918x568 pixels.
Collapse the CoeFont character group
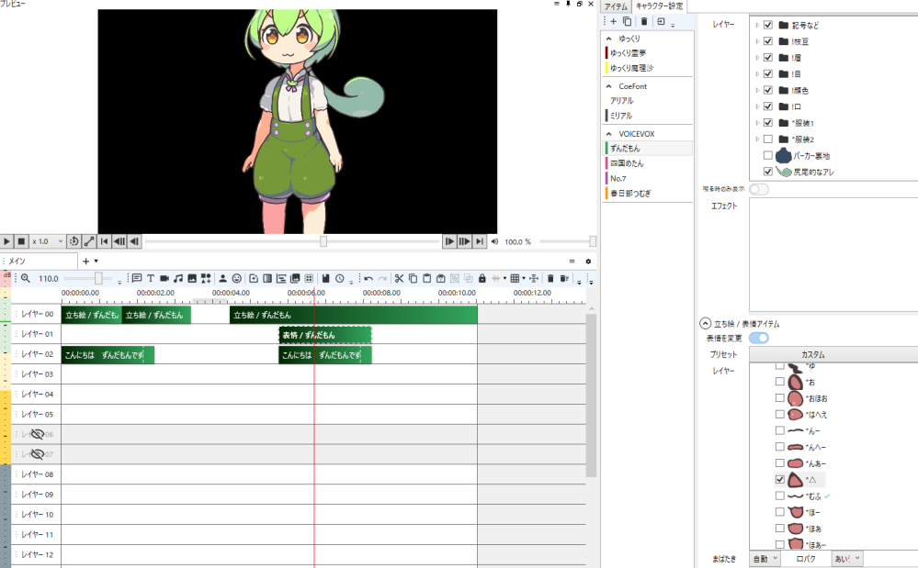[609, 86]
